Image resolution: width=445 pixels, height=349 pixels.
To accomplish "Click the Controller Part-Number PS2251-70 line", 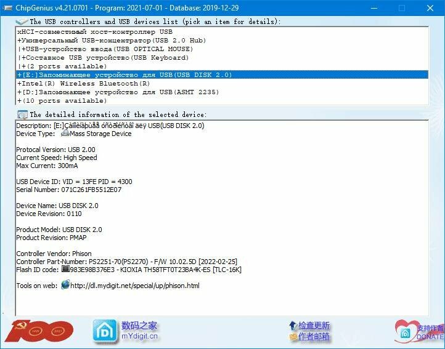I will click(x=126, y=262).
